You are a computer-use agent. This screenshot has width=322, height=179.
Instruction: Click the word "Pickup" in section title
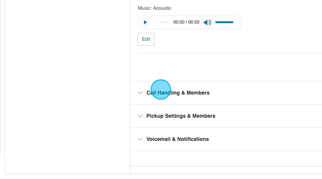155,116
